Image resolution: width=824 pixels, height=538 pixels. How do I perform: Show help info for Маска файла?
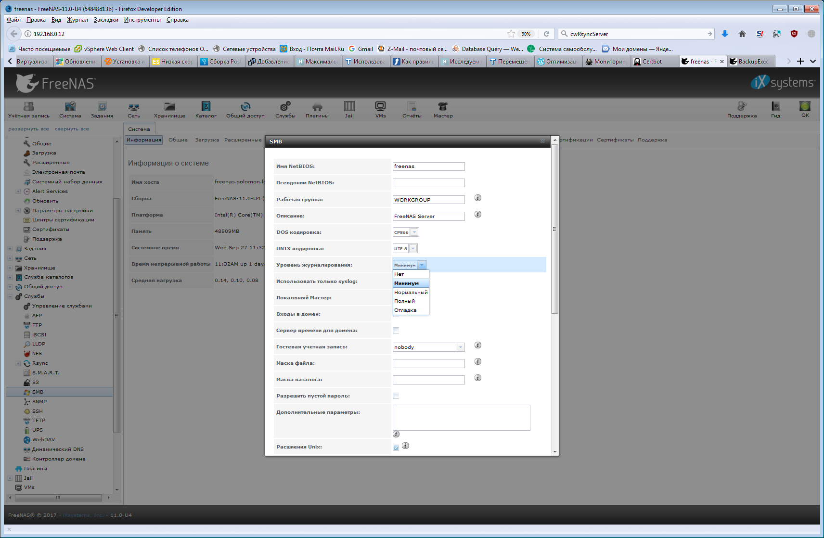(x=478, y=361)
